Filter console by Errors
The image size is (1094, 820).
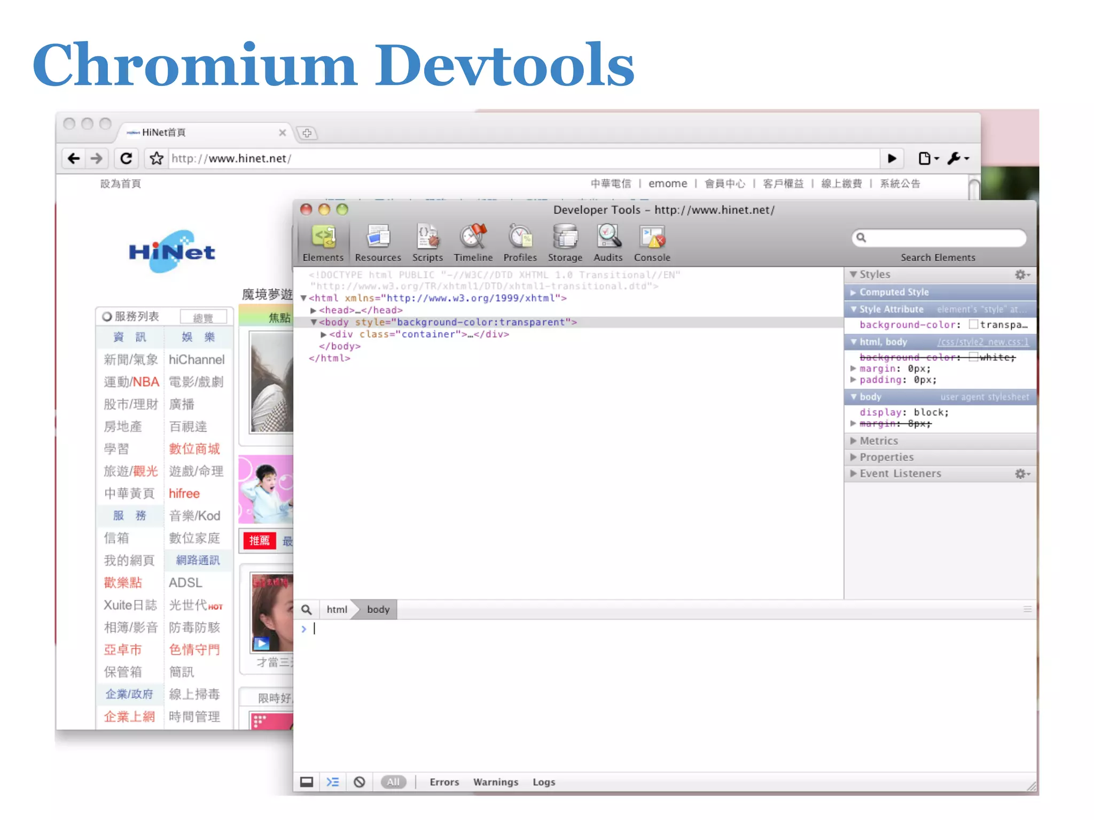point(444,782)
